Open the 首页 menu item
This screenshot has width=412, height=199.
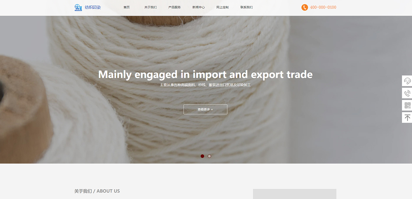[x=127, y=7]
